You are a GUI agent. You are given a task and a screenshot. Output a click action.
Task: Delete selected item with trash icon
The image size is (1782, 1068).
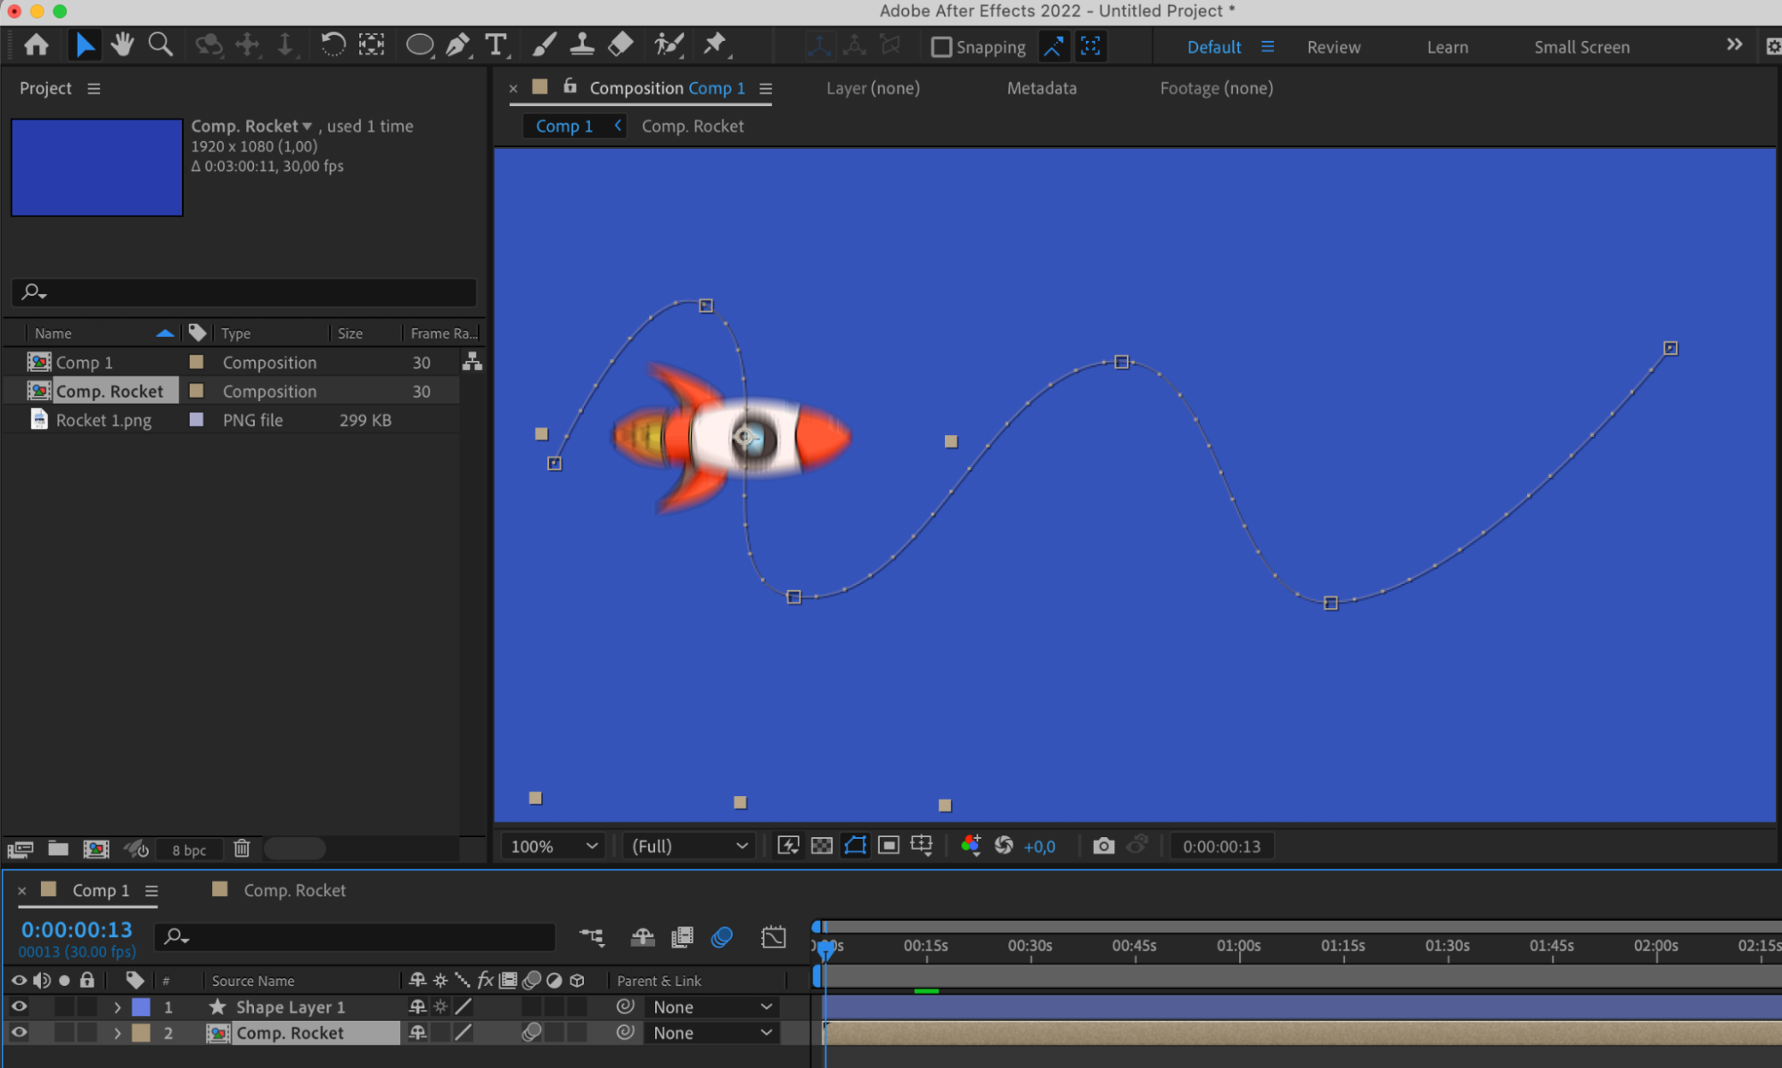(242, 848)
